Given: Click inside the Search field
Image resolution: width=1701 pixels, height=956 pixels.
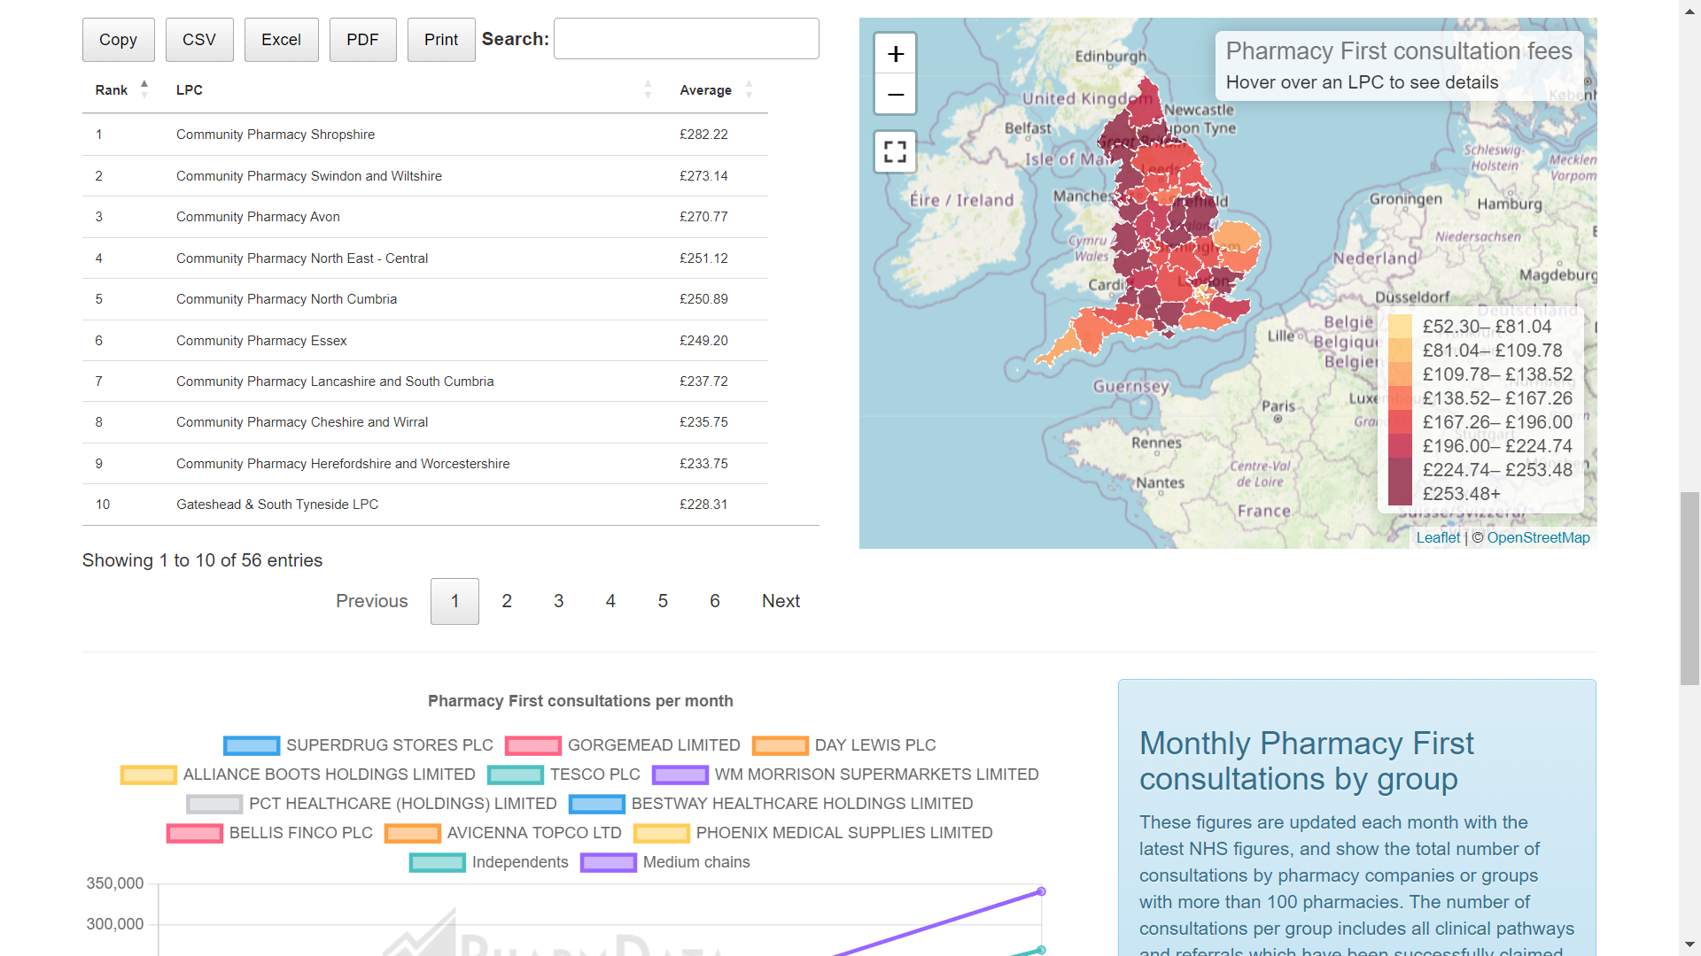Looking at the screenshot, I should click(686, 38).
